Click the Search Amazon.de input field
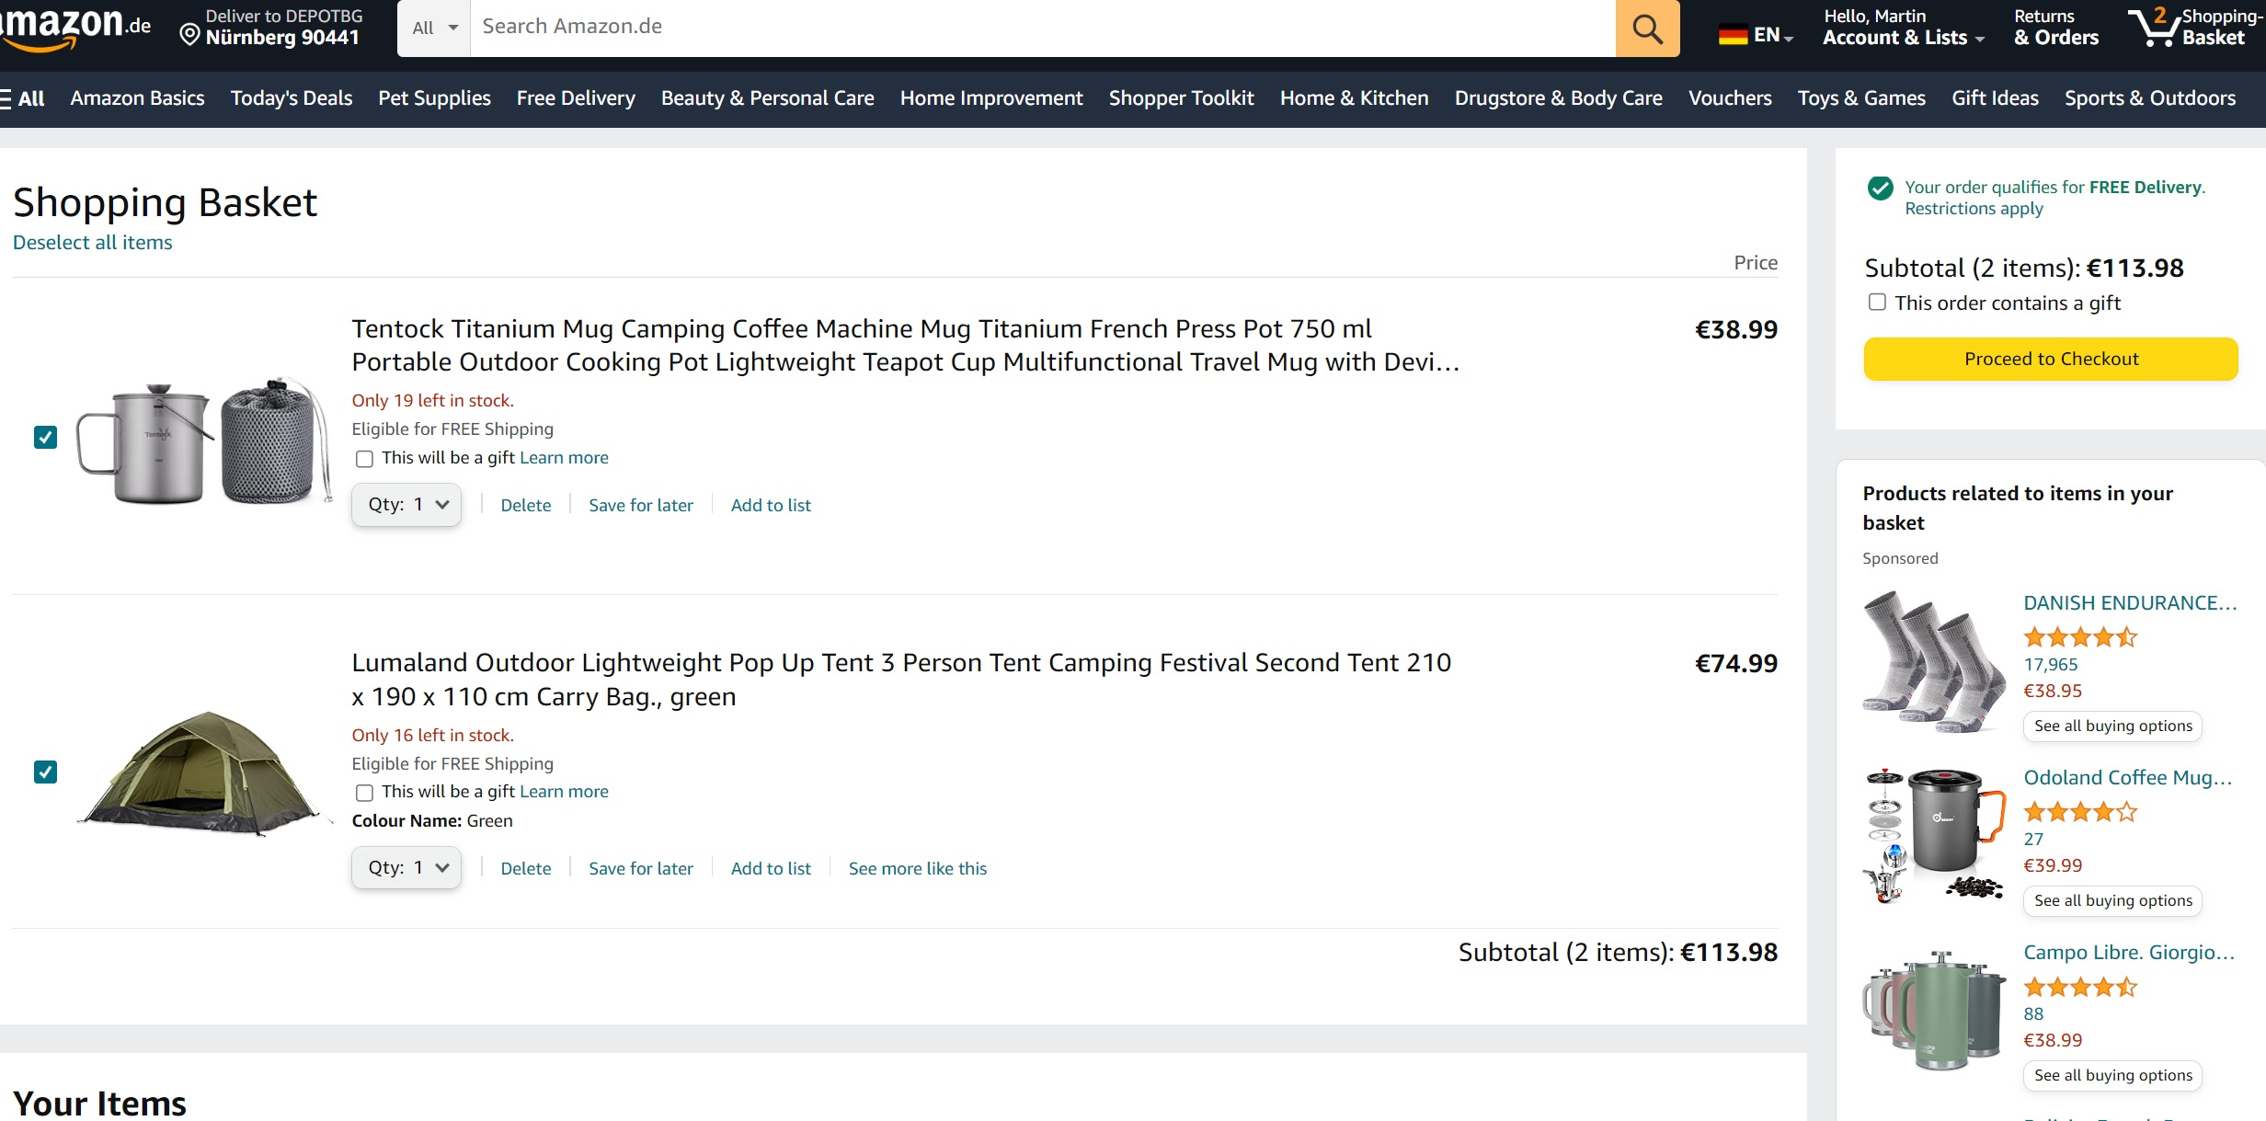Image resolution: width=2266 pixels, height=1121 pixels. 1043,28
